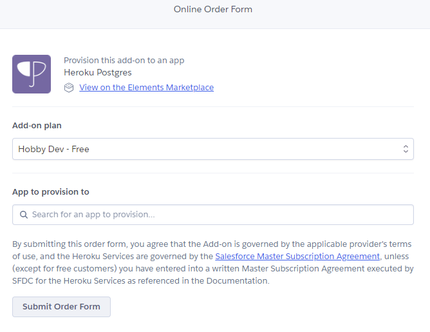This screenshot has width=430, height=332.
Task: Expand the Add-on plan dropdown
Action: click(x=212, y=149)
